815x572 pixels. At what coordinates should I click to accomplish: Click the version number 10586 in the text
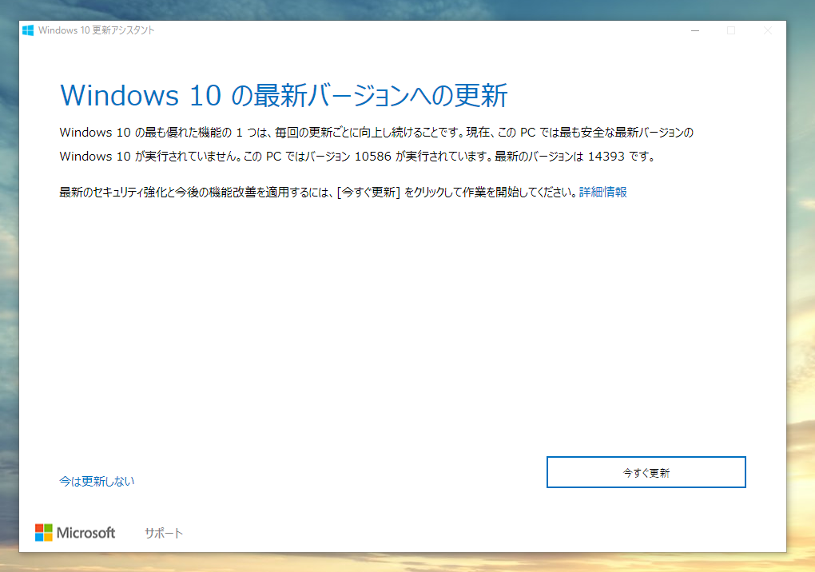pyautogui.click(x=372, y=157)
